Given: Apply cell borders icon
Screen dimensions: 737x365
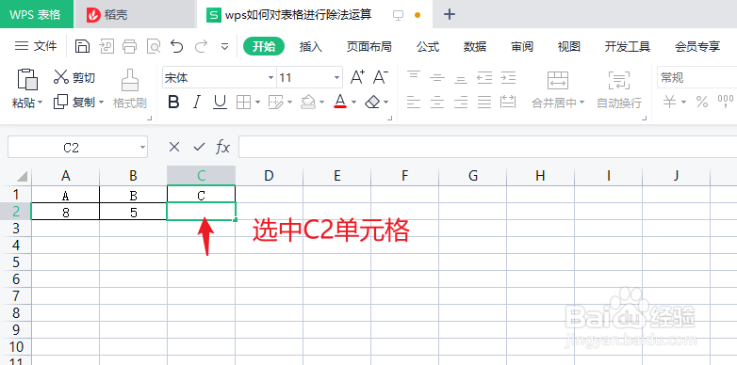Looking at the screenshot, I should [x=243, y=102].
